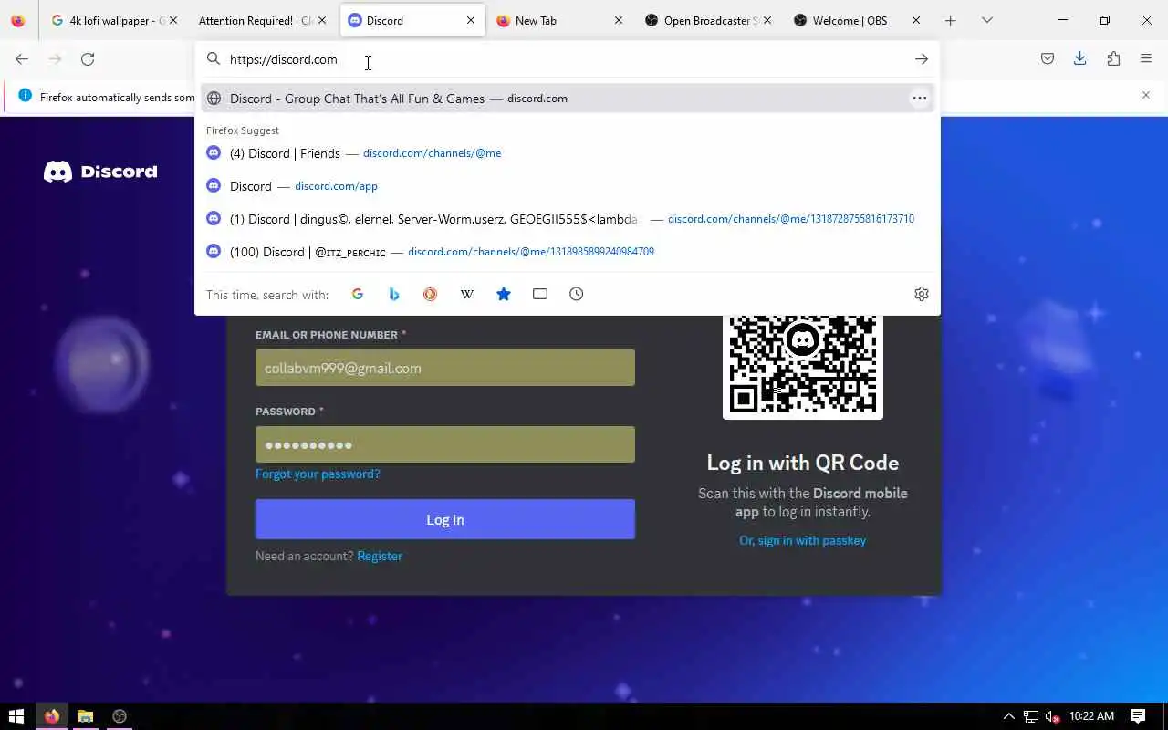Open the clock showing 10:22 AM
1168x730 pixels.
pos(1091,716)
